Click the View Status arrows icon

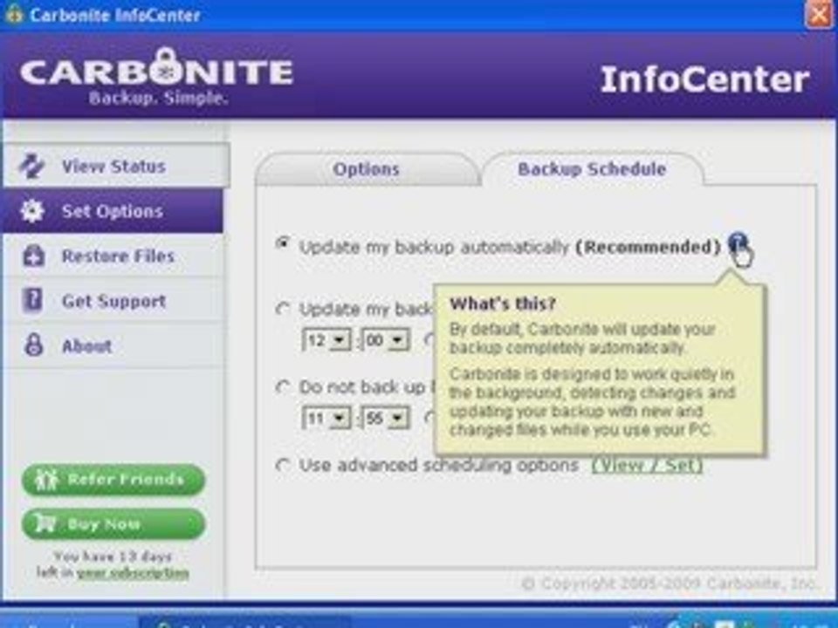coord(31,166)
